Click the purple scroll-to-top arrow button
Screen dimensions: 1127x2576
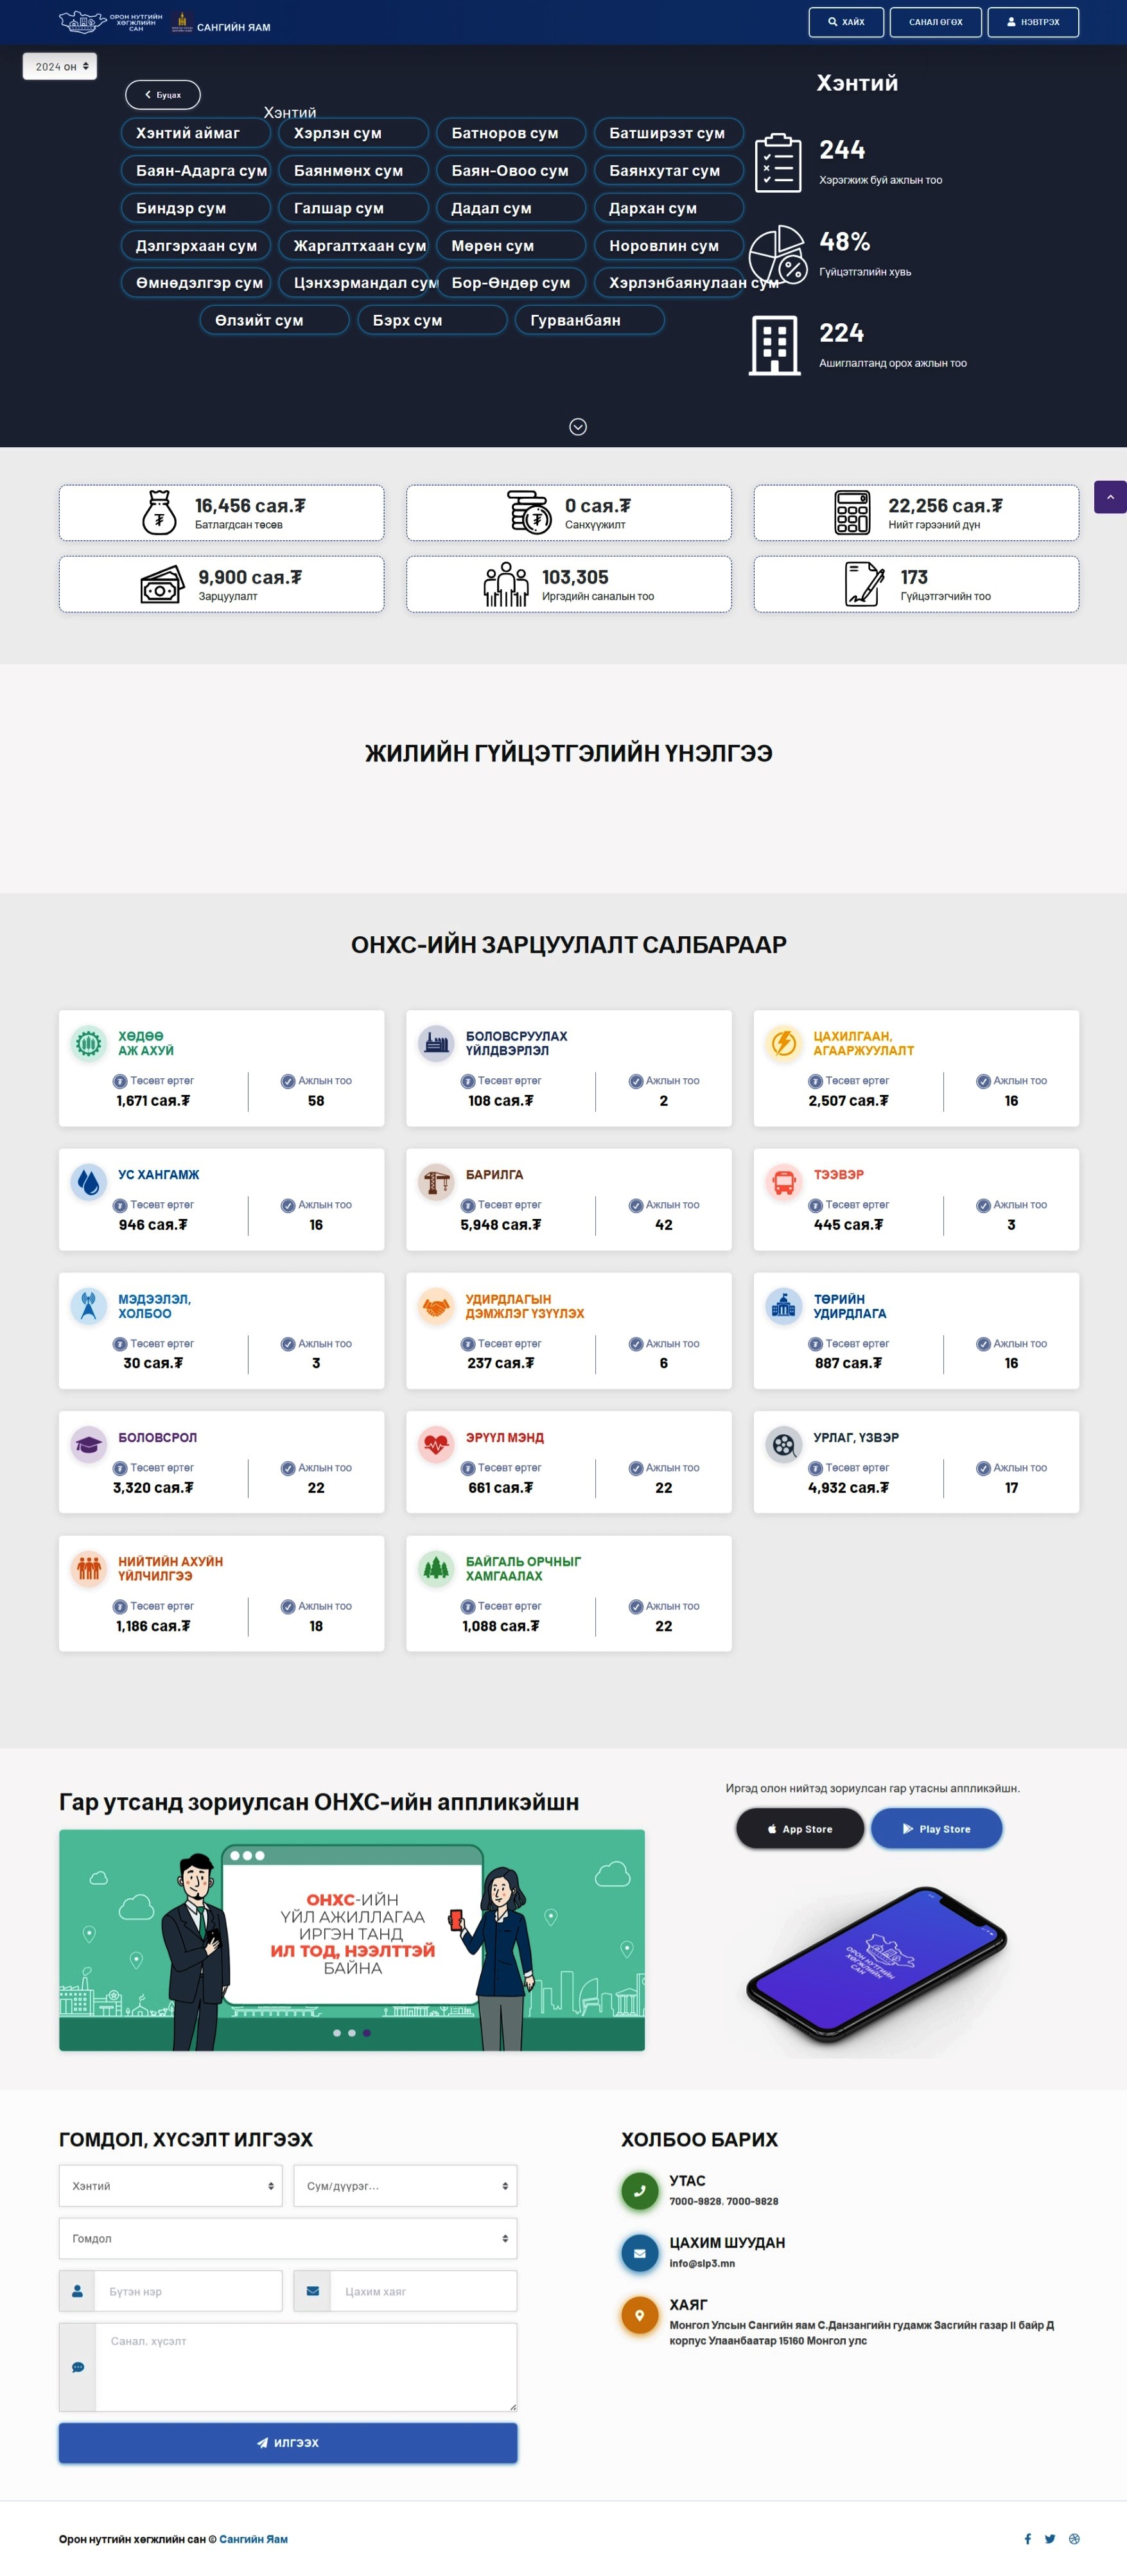(x=1109, y=497)
